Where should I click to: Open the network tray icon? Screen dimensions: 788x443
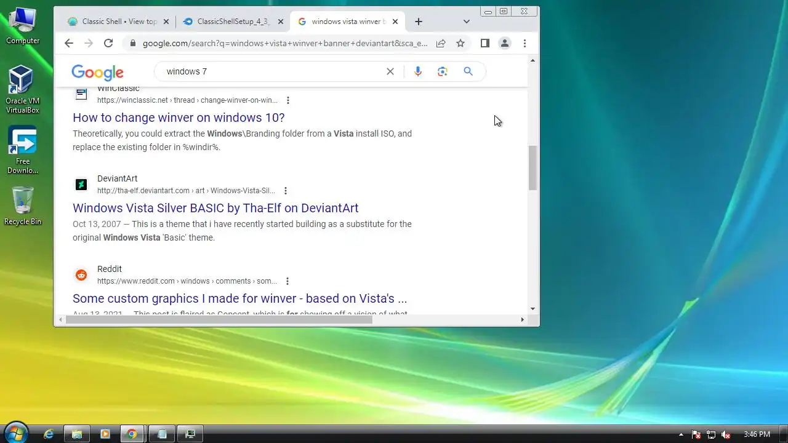coord(711,434)
